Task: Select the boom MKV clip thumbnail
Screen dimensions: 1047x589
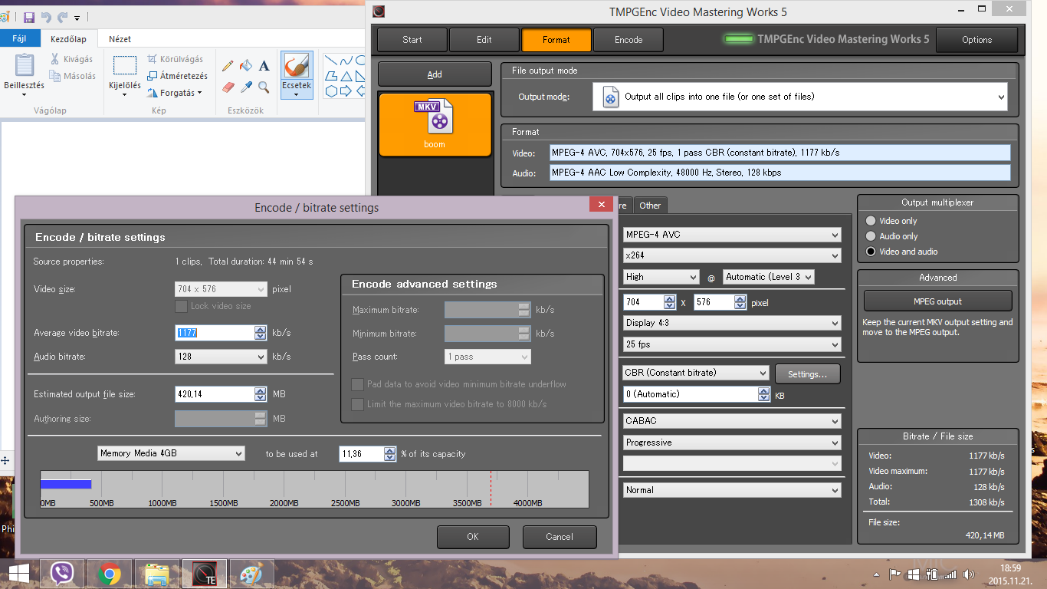Action: (x=435, y=124)
